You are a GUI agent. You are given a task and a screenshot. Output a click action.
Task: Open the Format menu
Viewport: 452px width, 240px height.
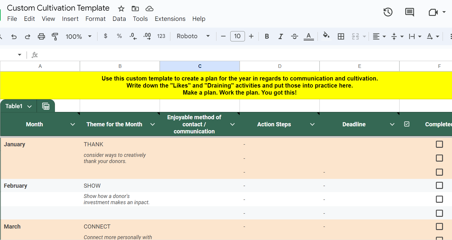95,19
